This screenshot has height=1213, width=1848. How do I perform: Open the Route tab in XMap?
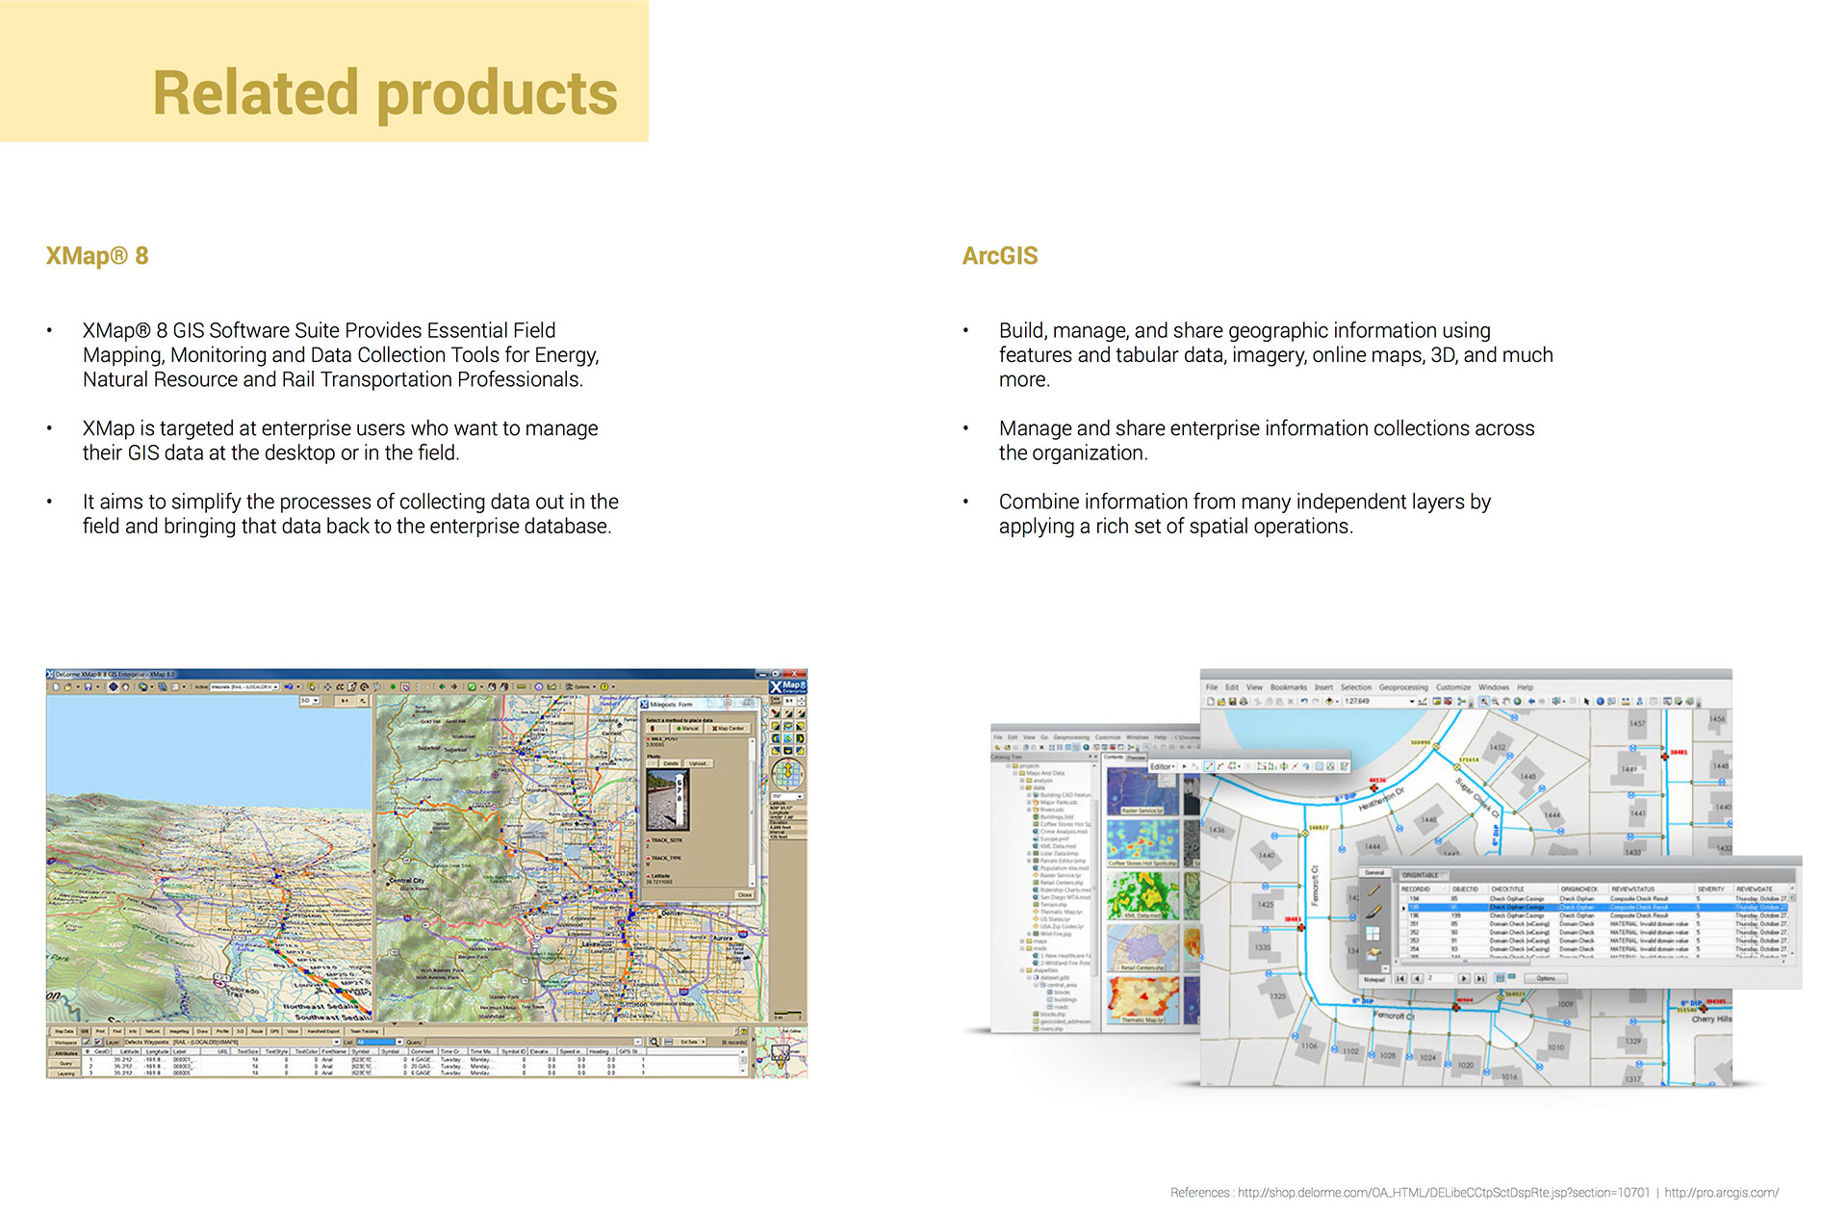coord(257,1031)
